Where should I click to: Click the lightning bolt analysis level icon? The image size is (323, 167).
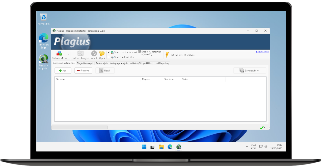click(167, 55)
